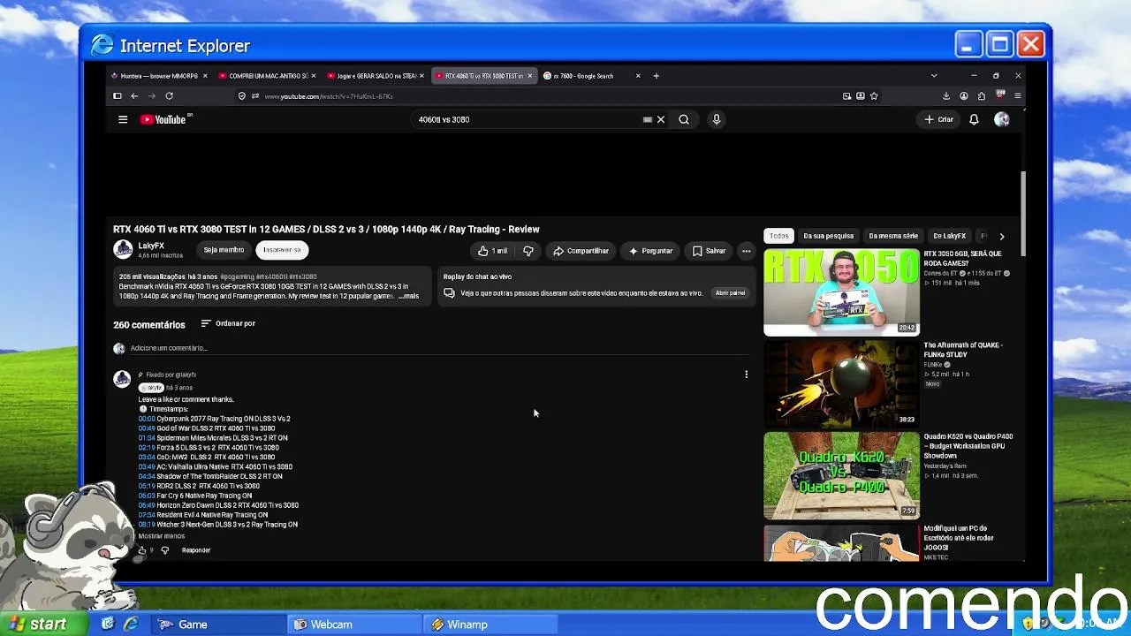The image size is (1131, 636).
Task: Open chat replay with Abrir painel
Action: 730,293
